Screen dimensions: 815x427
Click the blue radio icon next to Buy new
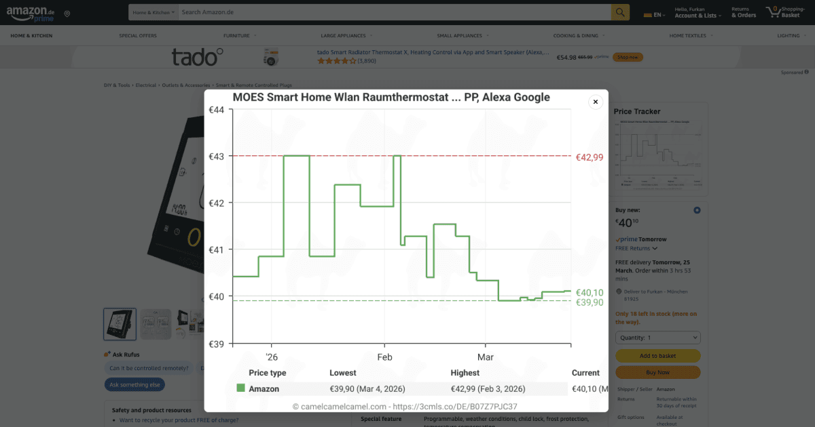(697, 210)
